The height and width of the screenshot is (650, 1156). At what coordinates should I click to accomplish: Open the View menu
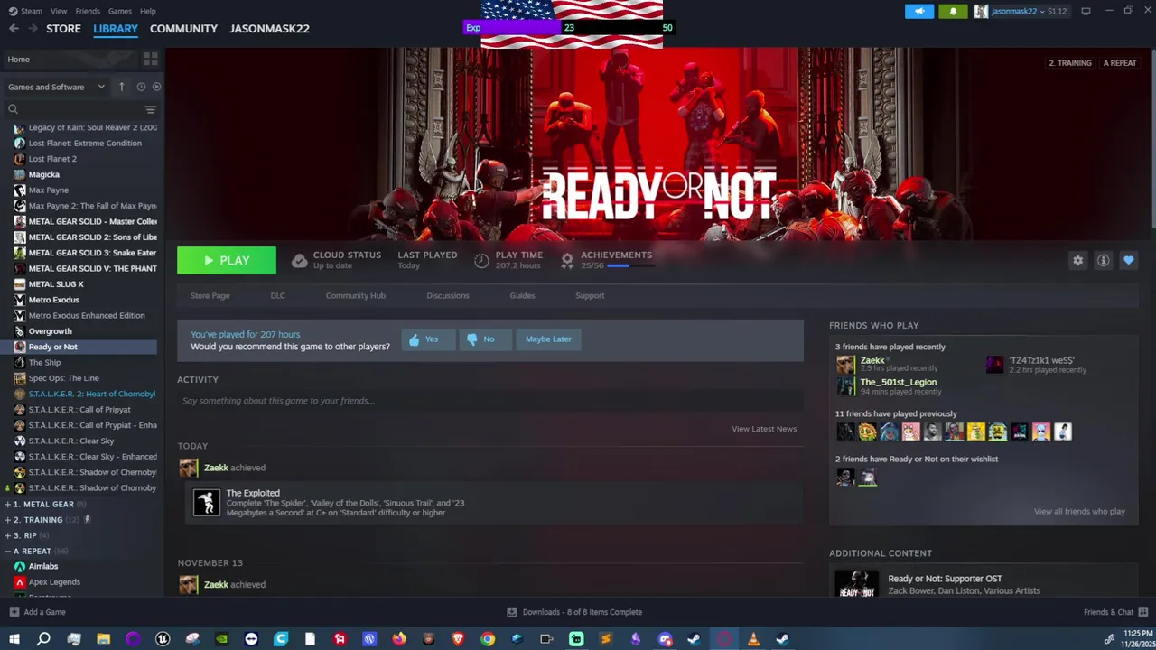59,11
